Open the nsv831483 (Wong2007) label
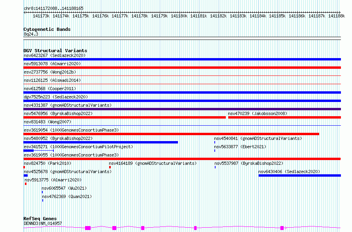352x232 pixels. [x=47, y=122]
